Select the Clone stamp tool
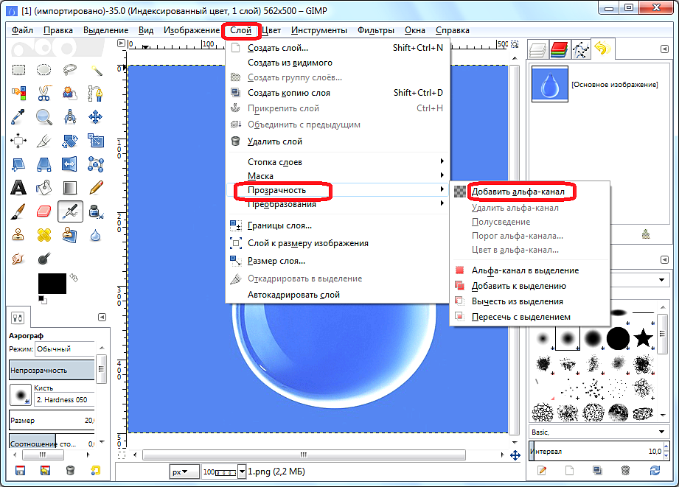This screenshot has width=679, height=487. [18, 234]
